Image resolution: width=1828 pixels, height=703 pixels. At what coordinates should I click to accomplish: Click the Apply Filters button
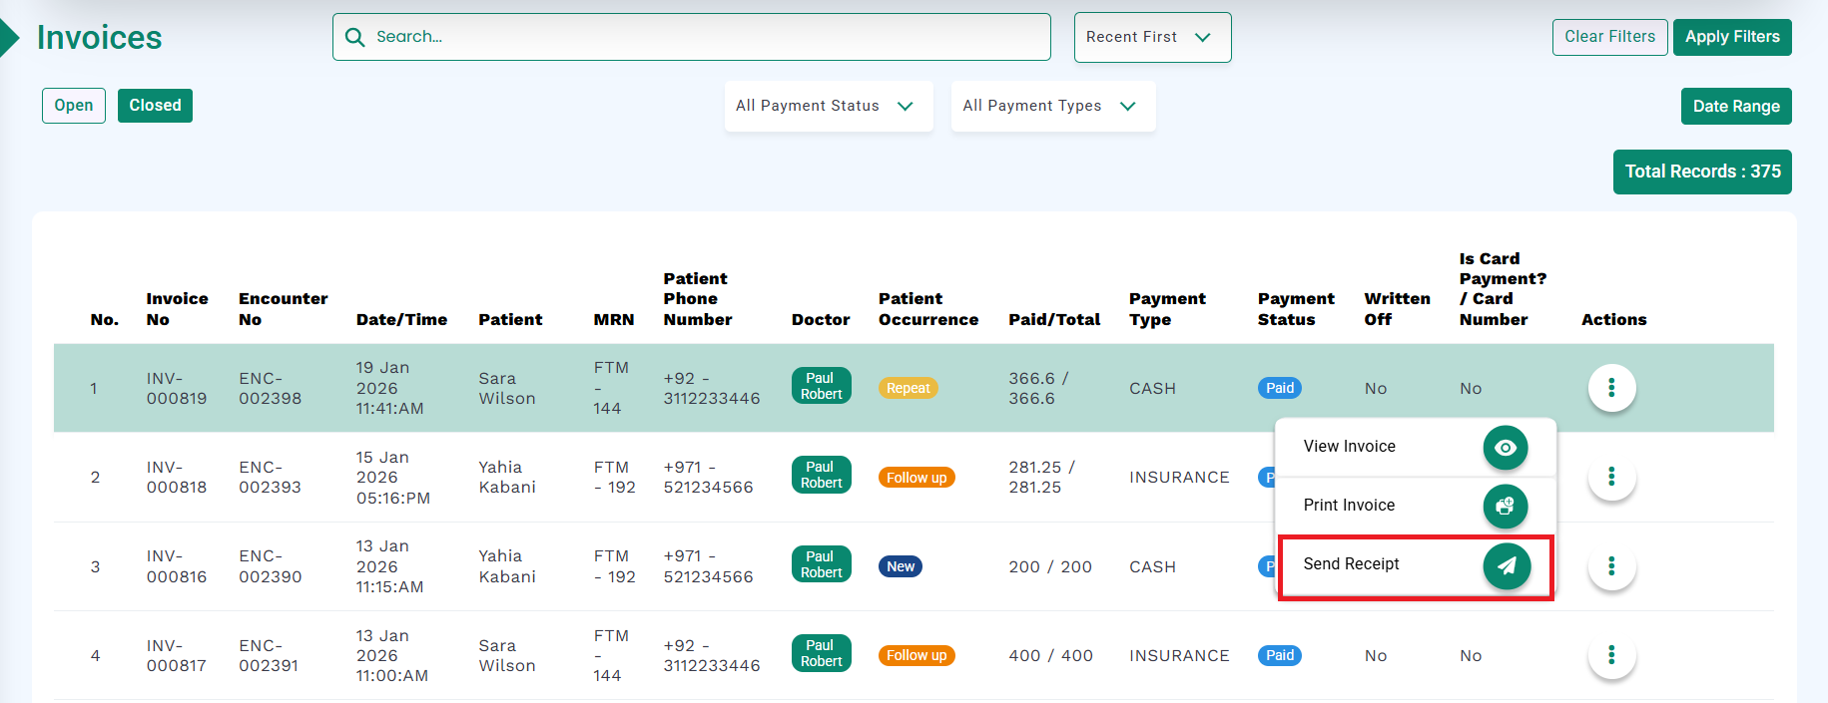[x=1731, y=37]
